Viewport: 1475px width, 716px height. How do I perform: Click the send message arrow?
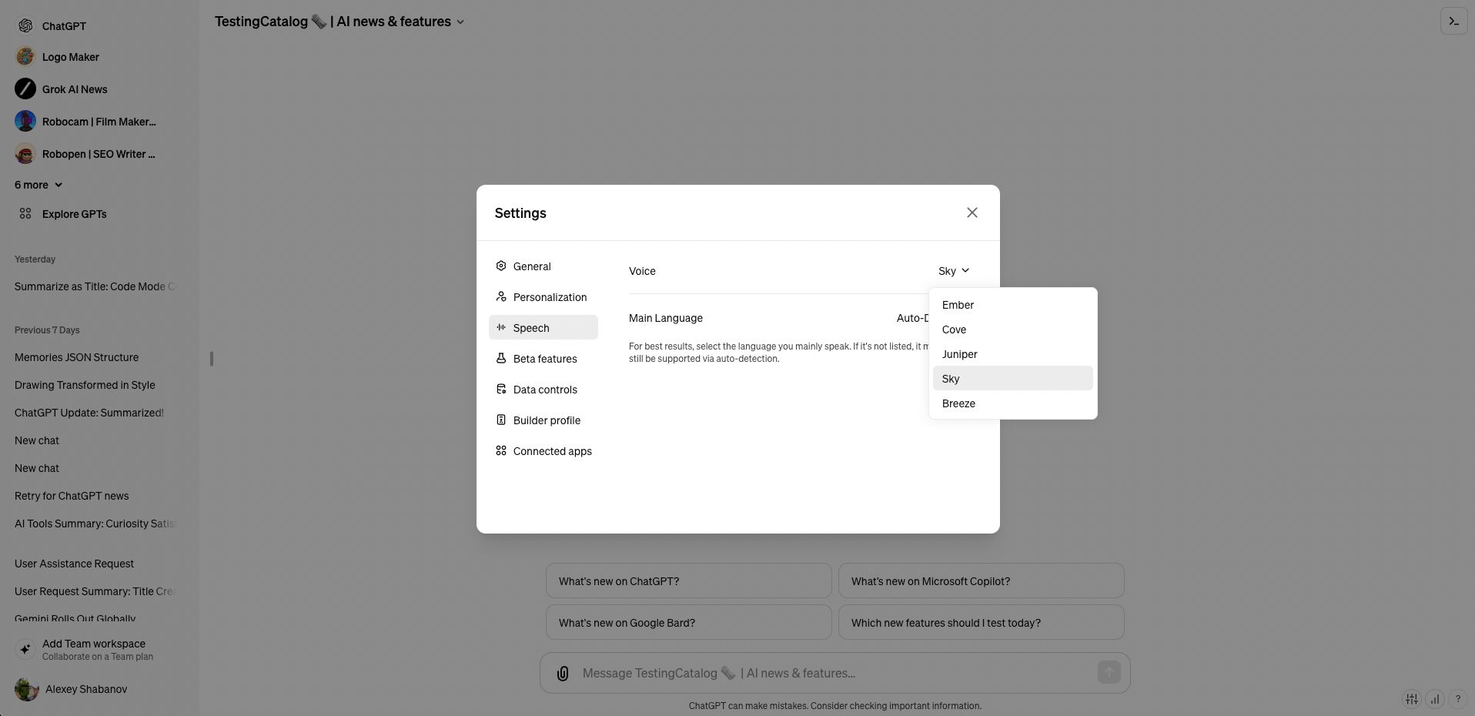(1109, 672)
